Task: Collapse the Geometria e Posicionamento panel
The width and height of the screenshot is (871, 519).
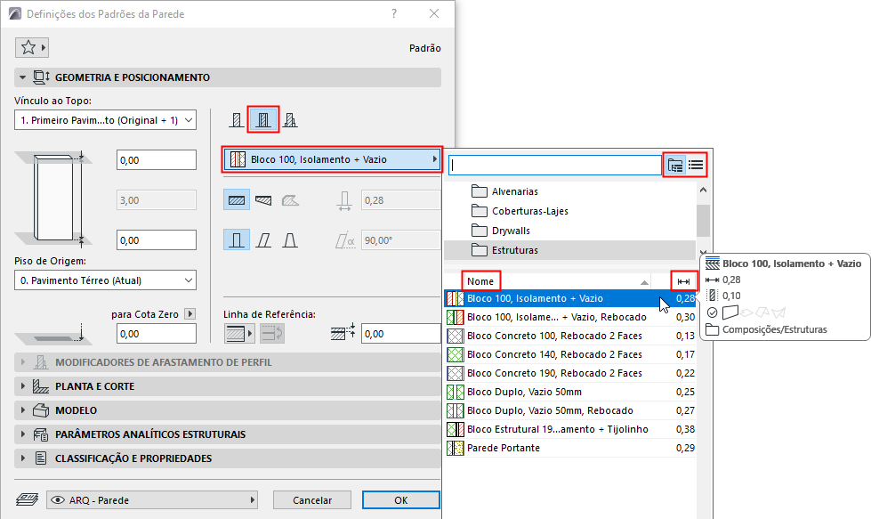Action: pos(228,77)
